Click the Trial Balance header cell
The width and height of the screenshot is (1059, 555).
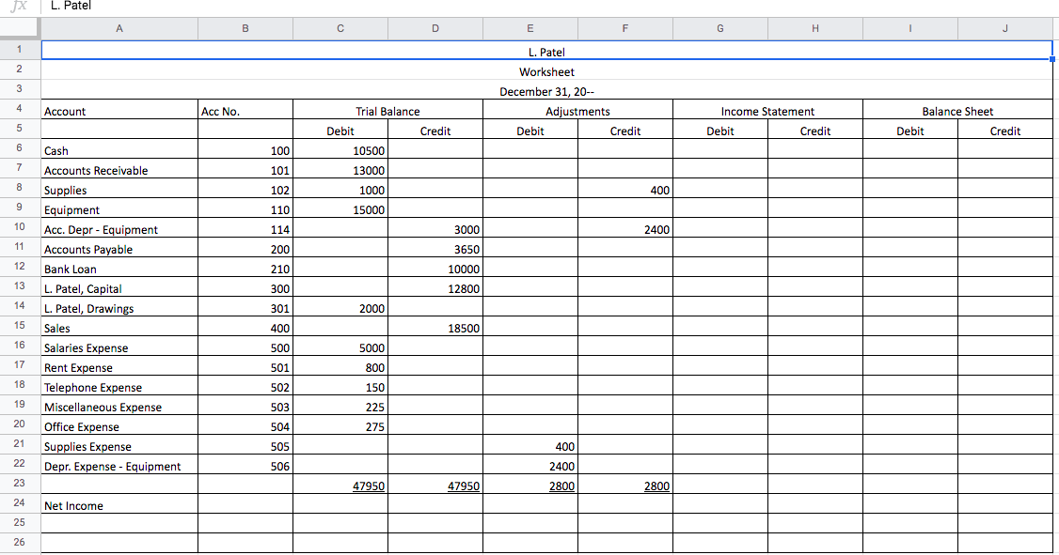point(387,111)
